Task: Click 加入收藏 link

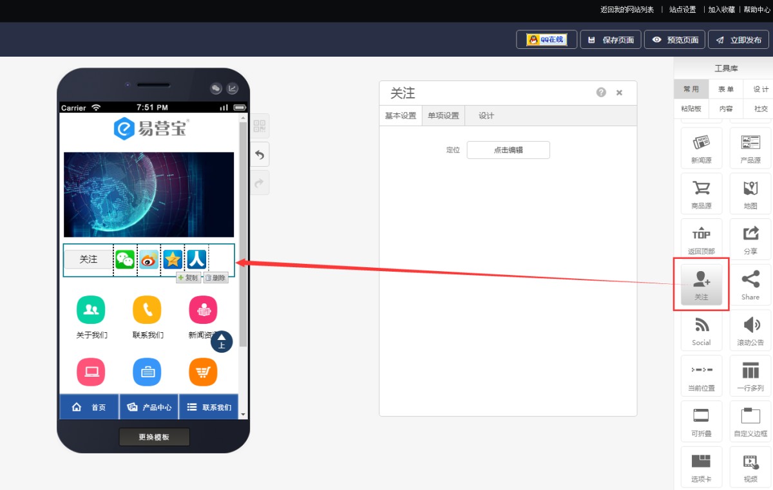Action: [721, 10]
